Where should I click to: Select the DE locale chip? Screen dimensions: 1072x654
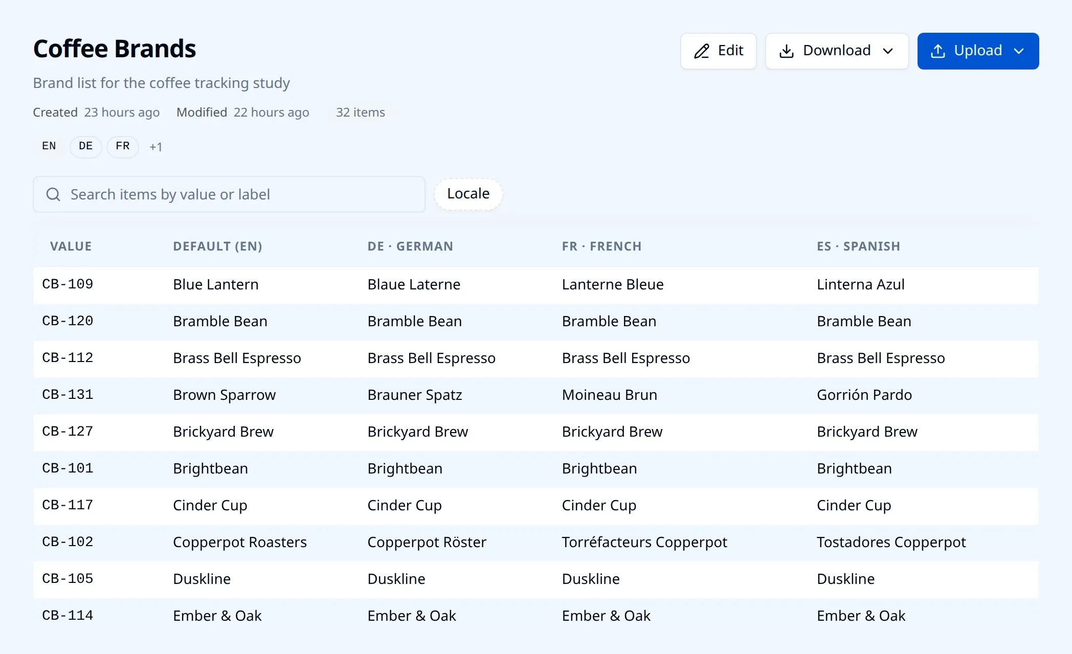86,147
